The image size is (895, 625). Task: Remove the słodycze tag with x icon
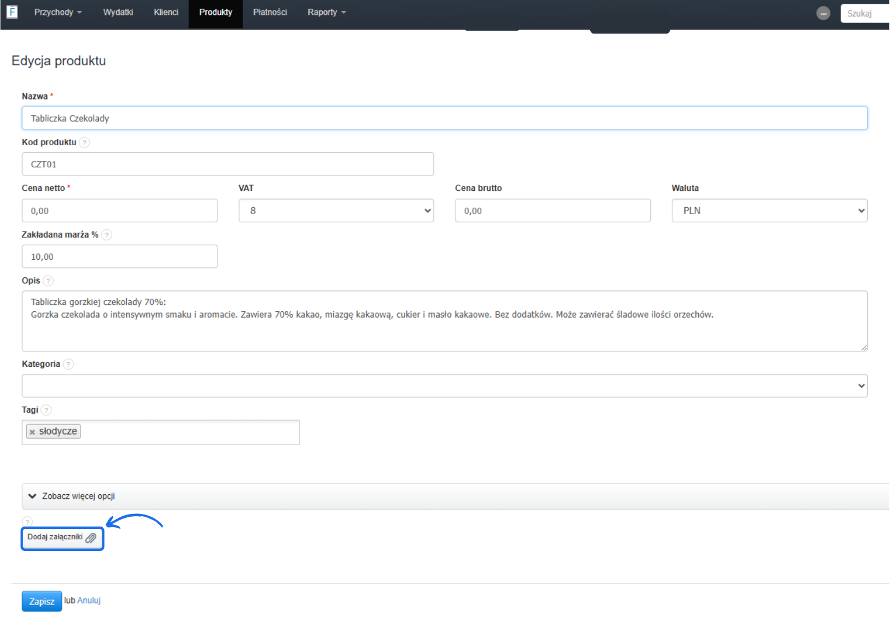[x=32, y=432]
